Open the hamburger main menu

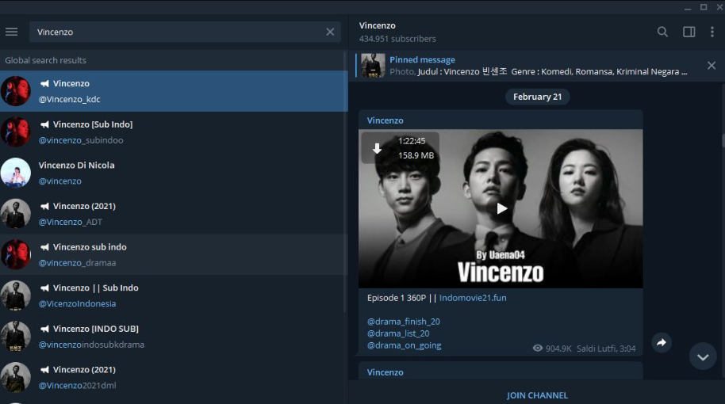tap(12, 32)
